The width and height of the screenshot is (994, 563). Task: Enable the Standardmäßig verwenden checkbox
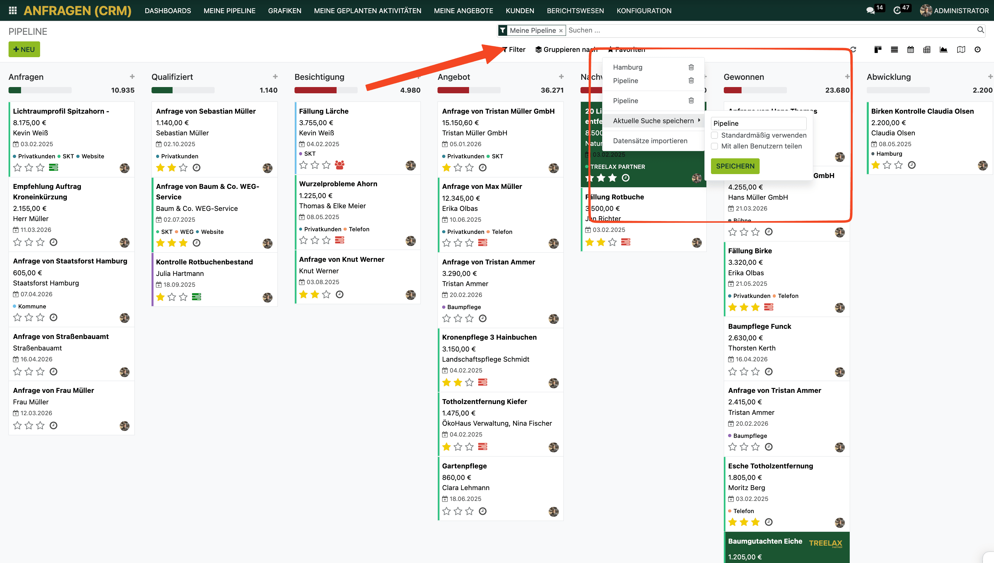715,135
